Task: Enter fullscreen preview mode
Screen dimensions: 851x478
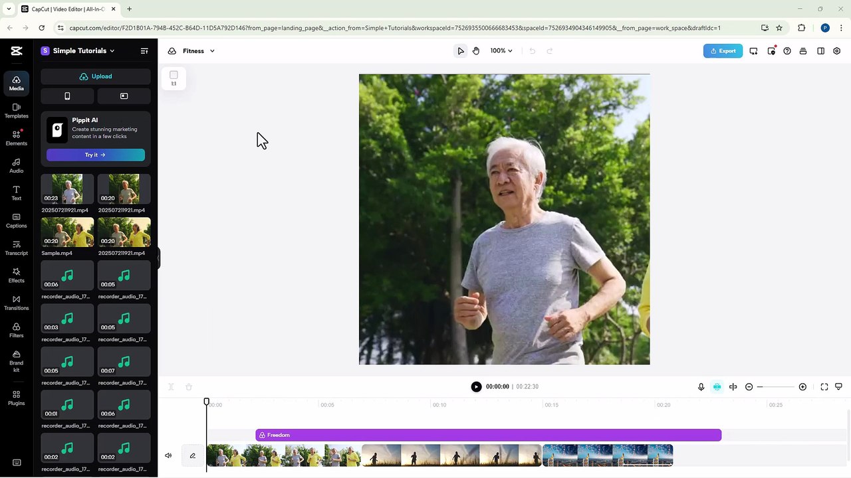Action: pyautogui.click(x=824, y=386)
